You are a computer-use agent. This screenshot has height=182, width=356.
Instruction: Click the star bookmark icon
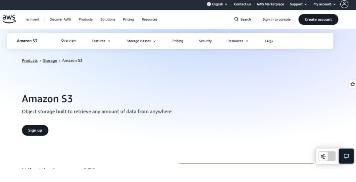point(353,84)
